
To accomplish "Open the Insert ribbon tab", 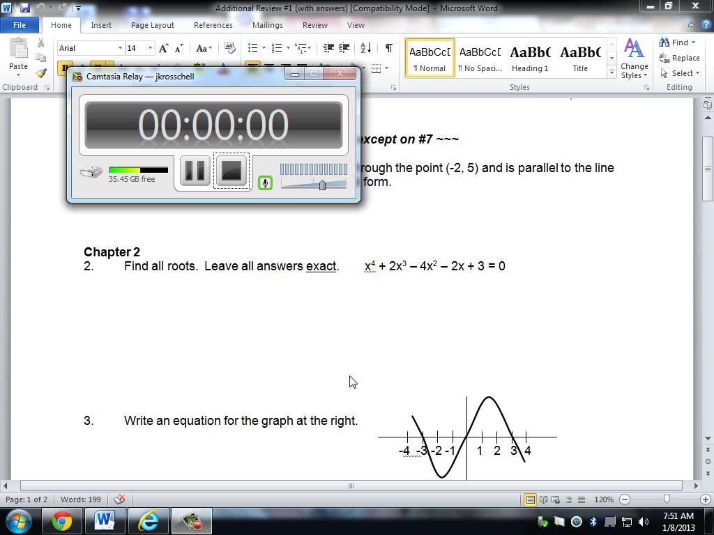I will 100,25.
